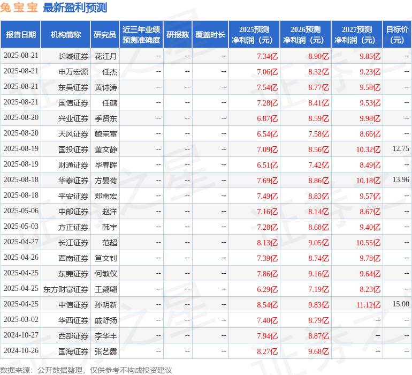
Task: Click the 最新盈利预测 heading
Action: [x=75, y=7]
